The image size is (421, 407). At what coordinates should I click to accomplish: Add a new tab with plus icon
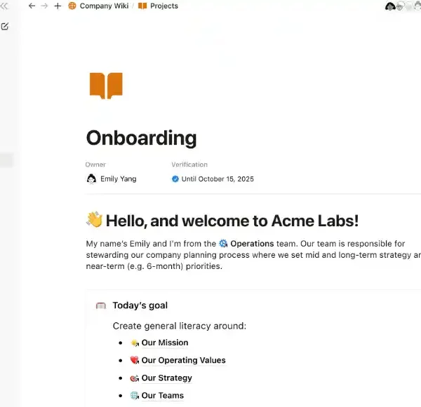pyautogui.click(x=58, y=6)
